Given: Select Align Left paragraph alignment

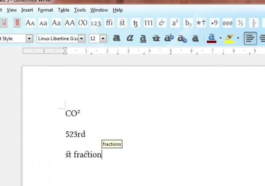Looking at the screenshot, I should click(250, 38).
